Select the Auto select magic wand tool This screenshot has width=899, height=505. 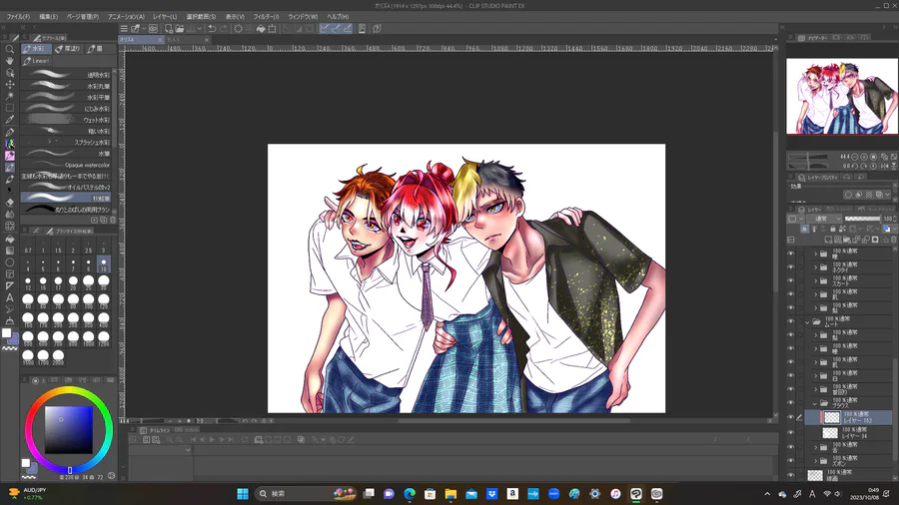click(x=10, y=96)
